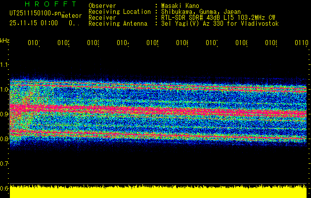
Task: Click the 1.1 frequency axis label
Action: click(4, 64)
